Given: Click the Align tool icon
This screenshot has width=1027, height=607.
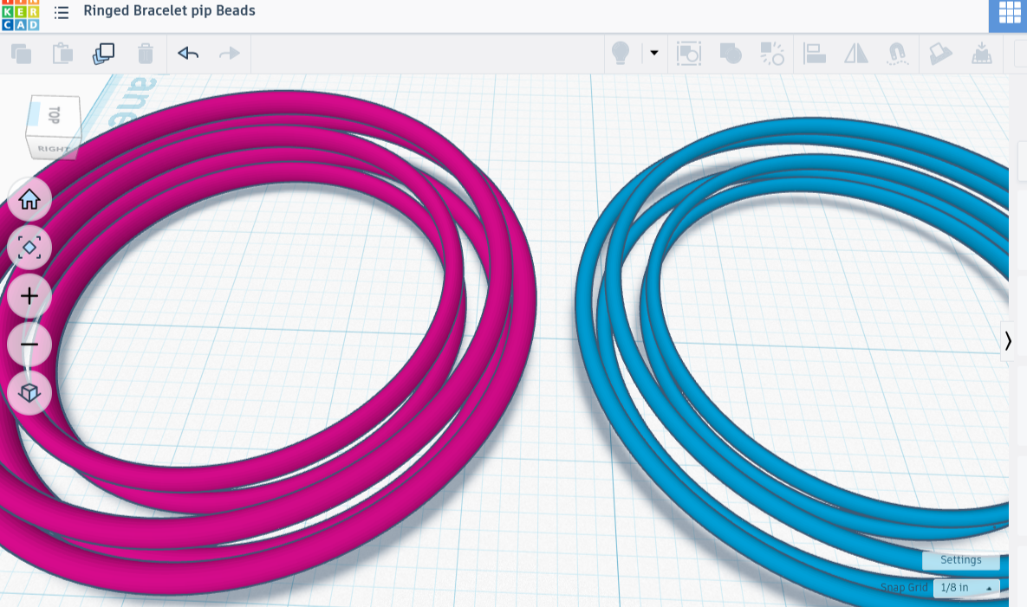Looking at the screenshot, I should pos(814,54).
